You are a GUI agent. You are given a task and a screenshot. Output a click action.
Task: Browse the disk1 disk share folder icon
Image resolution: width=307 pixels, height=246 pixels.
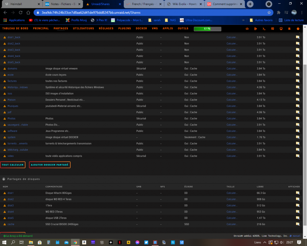[297, 193]
